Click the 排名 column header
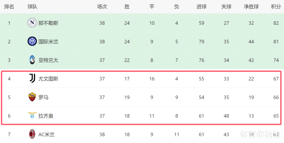Viewport: 284px width, 143px height. point(9,7)
